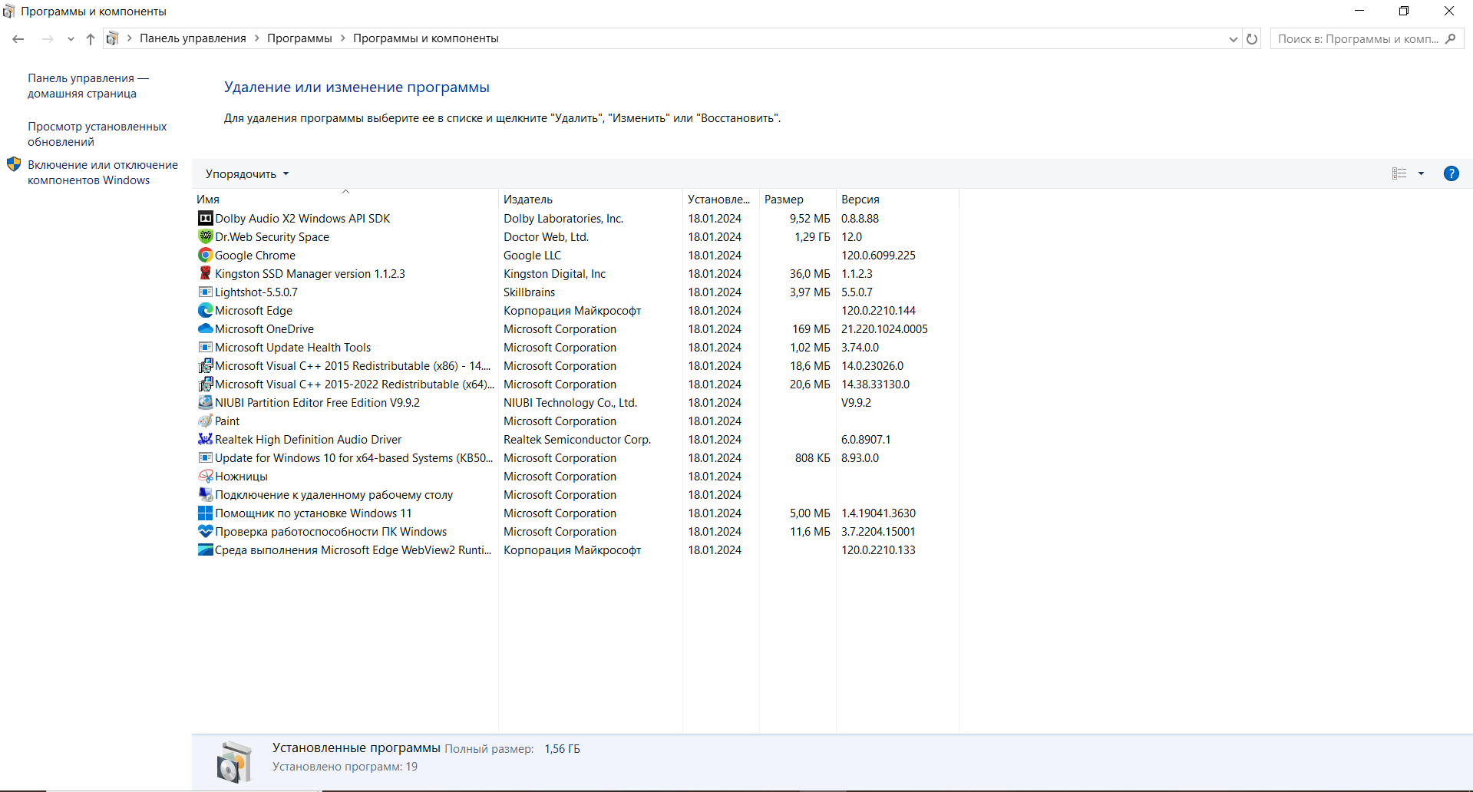Click the Microsoft Edge icon in the list
1473x792 pixels.
pyautogui.click(x=205, y=311)
